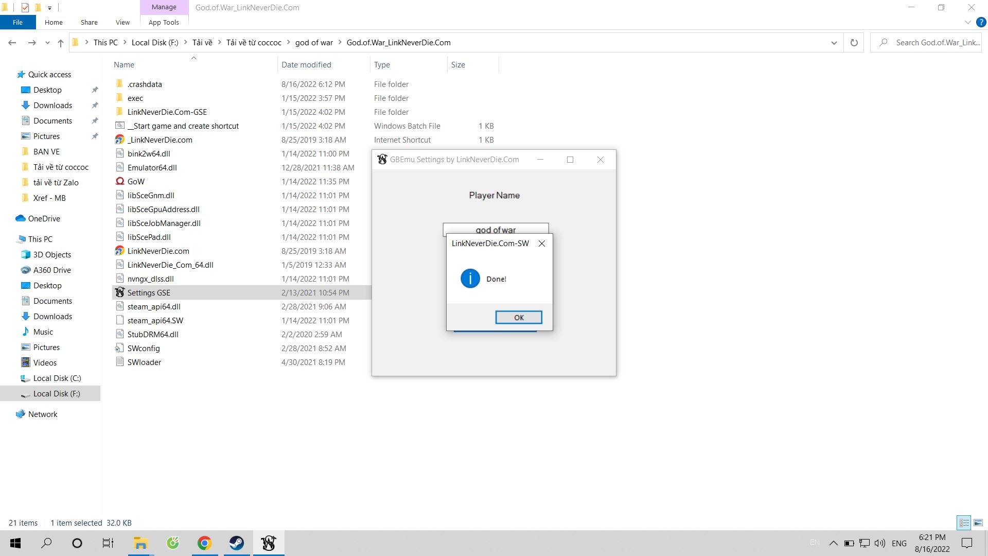The image size is (988, 556).
Task: Navigate to god of war breadcrumb
Action: [314, 43]
